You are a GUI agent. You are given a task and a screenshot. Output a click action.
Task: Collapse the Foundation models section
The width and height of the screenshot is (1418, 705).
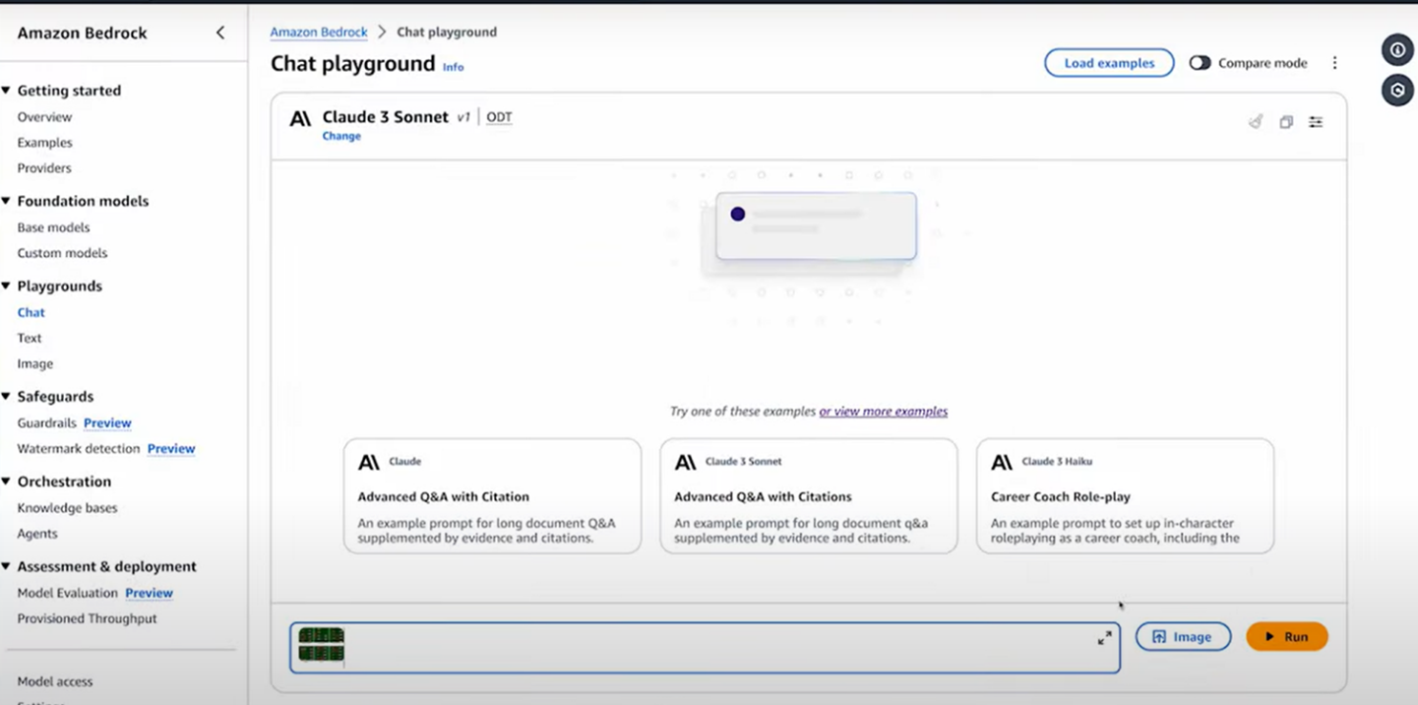pyautogui.click(x=7, y=201)
